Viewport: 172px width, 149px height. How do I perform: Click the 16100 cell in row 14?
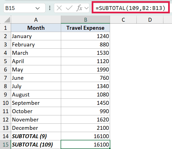click(x=86, y=136)
